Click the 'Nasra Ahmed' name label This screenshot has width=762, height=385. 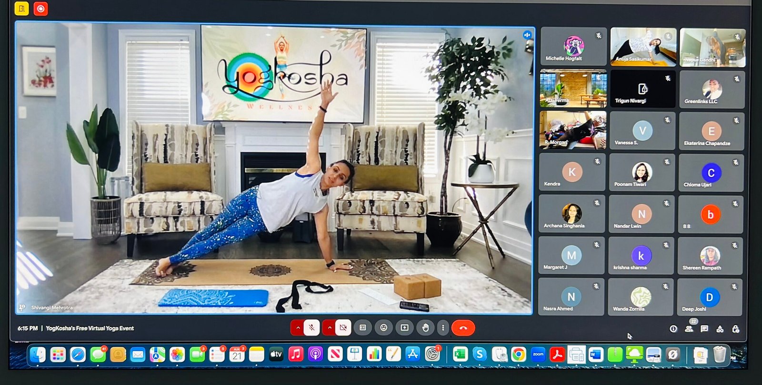[x=558, y=308]
